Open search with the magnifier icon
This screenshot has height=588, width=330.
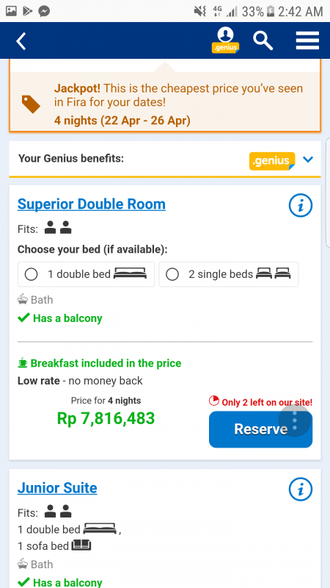pos(263,40)
